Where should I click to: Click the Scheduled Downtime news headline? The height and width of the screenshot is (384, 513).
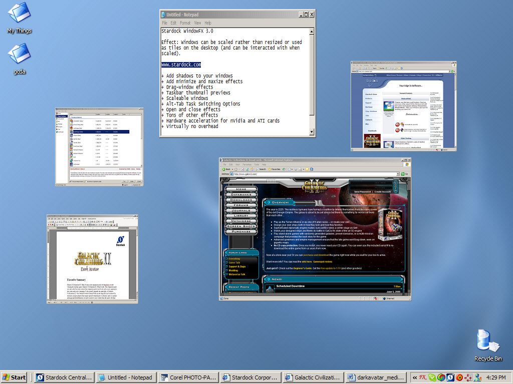click(290, 286)
